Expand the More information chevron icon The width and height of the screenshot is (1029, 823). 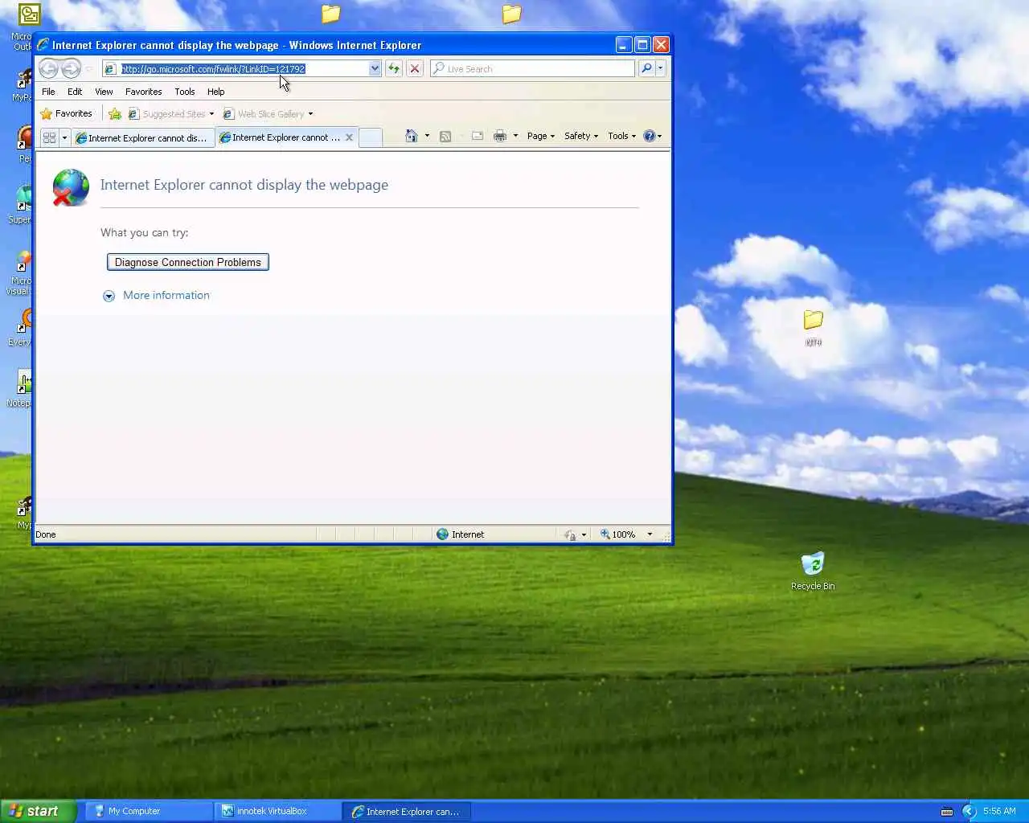coord(109,296)
